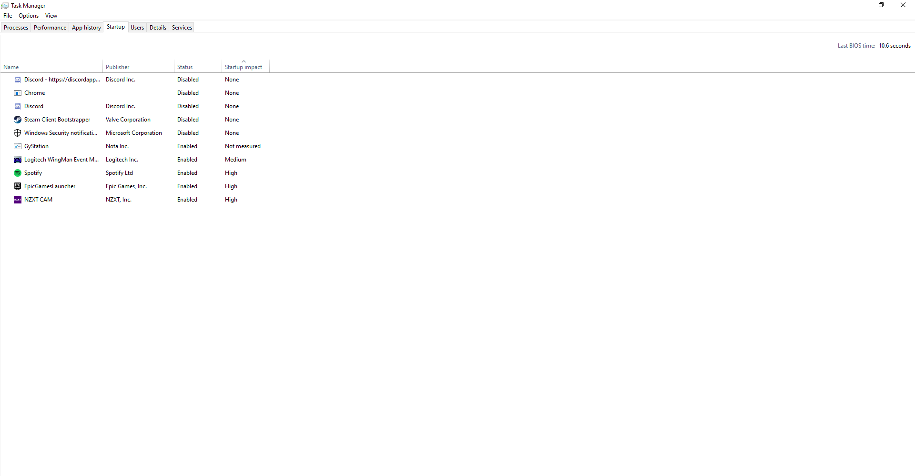Click the Enabled status of Spotify

tap(187, 173)
